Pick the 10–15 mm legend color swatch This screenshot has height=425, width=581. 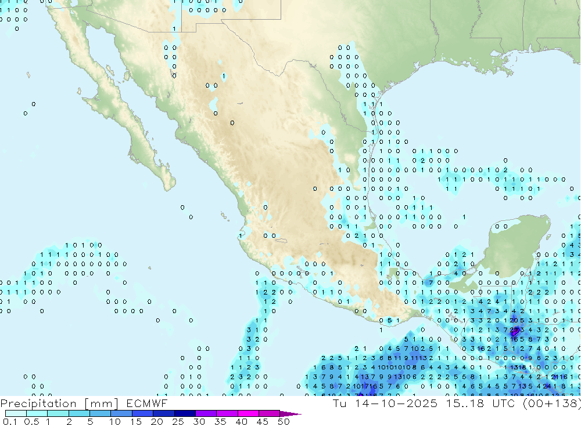click(x=121, y=413)
